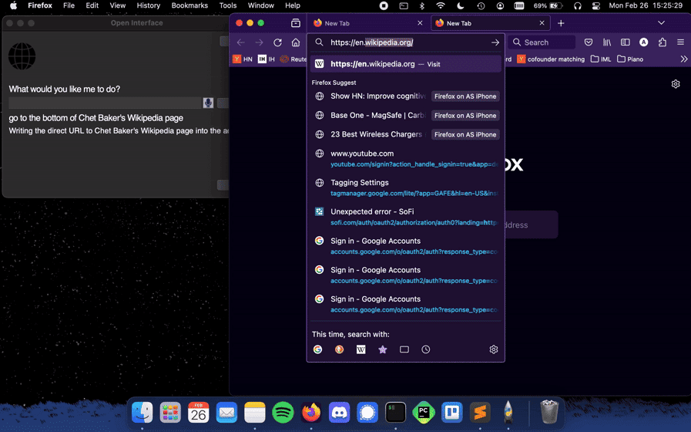Viewport: 691px width, 432px height.
Task: Open a new tab with plus button
Action: coord(561,23)
